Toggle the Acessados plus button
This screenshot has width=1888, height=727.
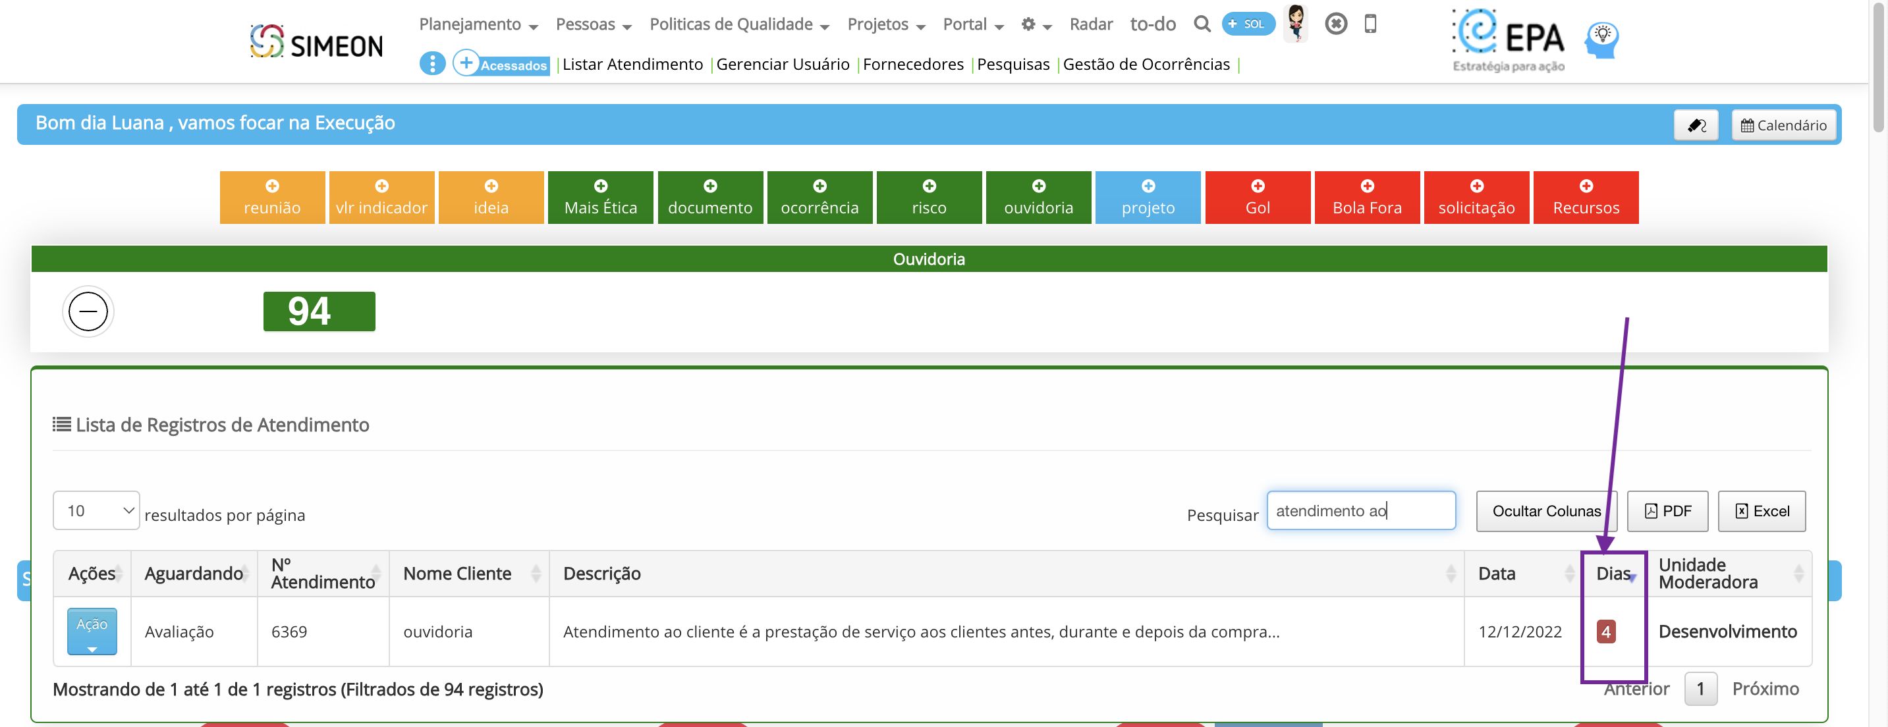coord(501,64)
